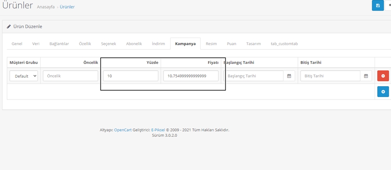The image size is (391, 170).
Task: Click the Müşteri Grubu column header
Action: 24,62
